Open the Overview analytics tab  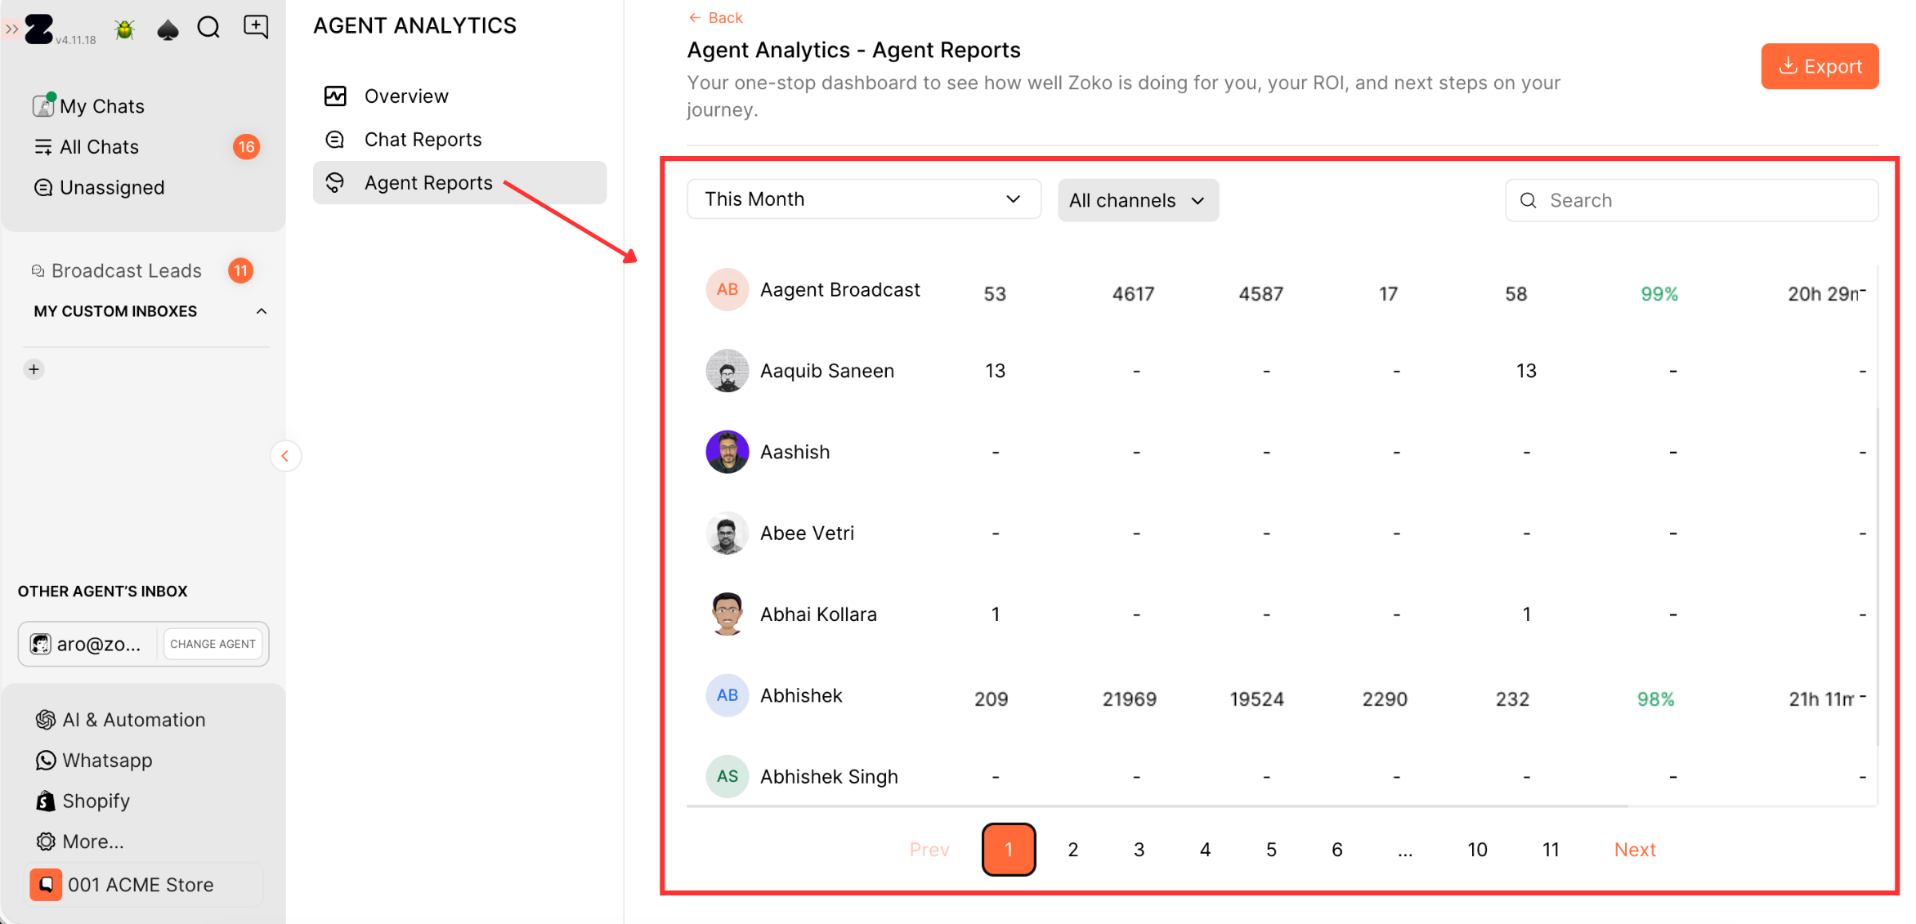coord(405,96)
